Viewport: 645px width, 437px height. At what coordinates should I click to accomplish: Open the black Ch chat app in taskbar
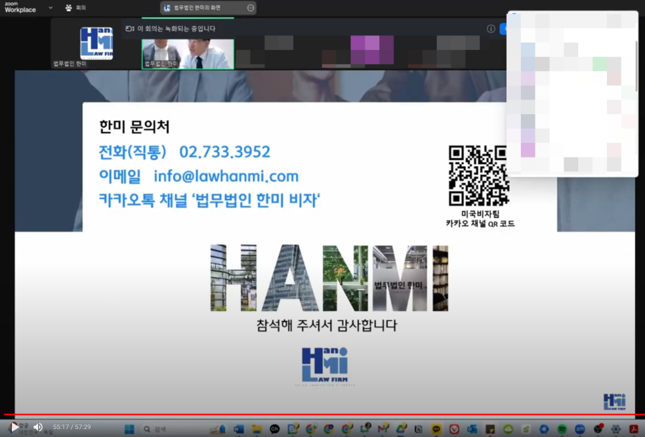(275, 429)
